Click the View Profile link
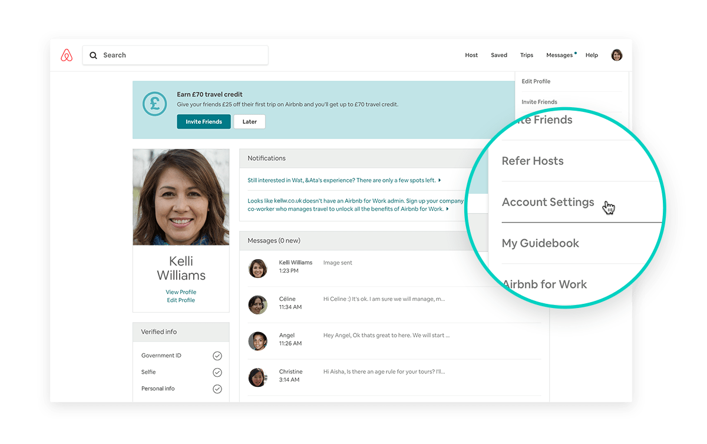 181,292
